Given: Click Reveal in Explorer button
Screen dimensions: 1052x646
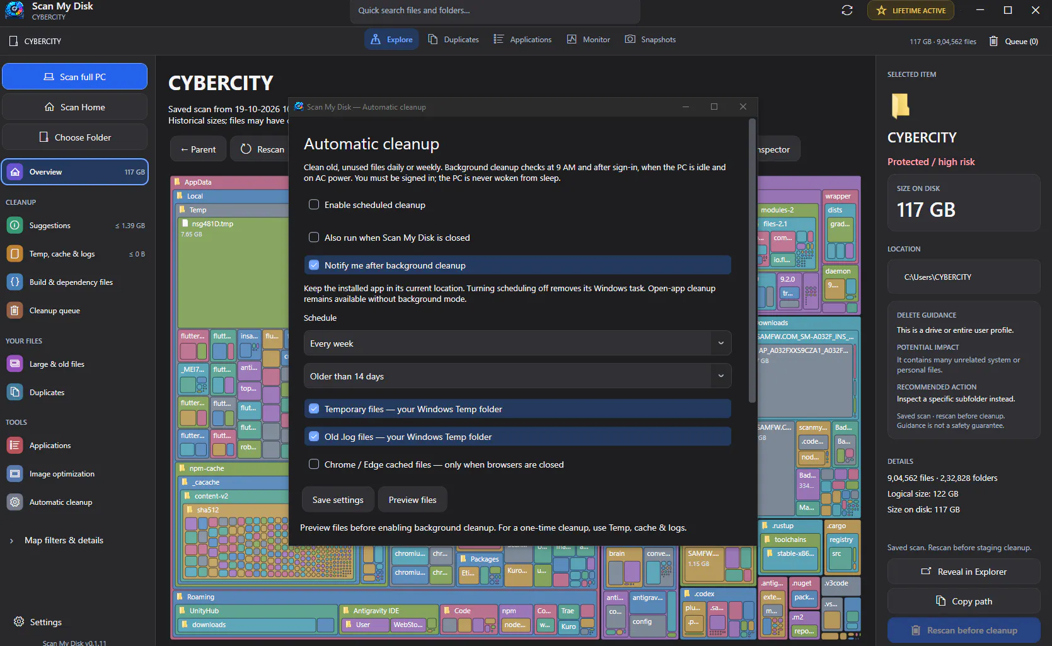Looking at the screenshot, I should click(964, 572).
